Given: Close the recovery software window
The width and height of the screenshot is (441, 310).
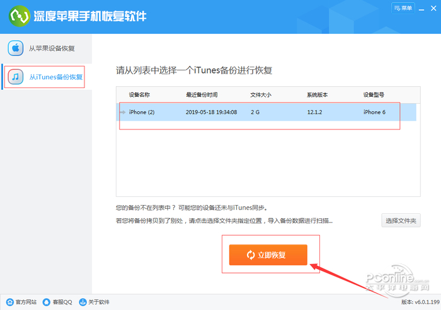Looking at the screenshot, I should [x=433, y=8].
